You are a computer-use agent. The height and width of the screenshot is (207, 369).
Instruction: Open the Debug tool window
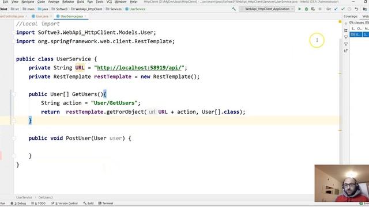point(18,203)
